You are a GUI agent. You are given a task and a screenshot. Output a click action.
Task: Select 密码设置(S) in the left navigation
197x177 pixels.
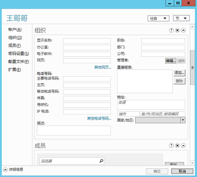pos(18,54)
